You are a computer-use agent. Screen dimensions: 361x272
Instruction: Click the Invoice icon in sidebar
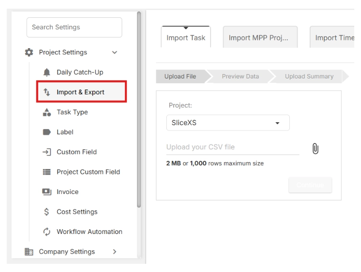[x=47, y=192]
